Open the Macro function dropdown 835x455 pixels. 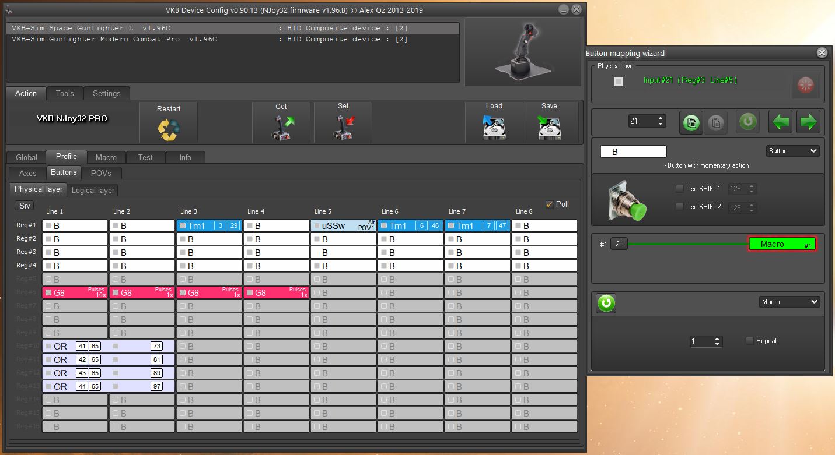[x=789, y=302]
